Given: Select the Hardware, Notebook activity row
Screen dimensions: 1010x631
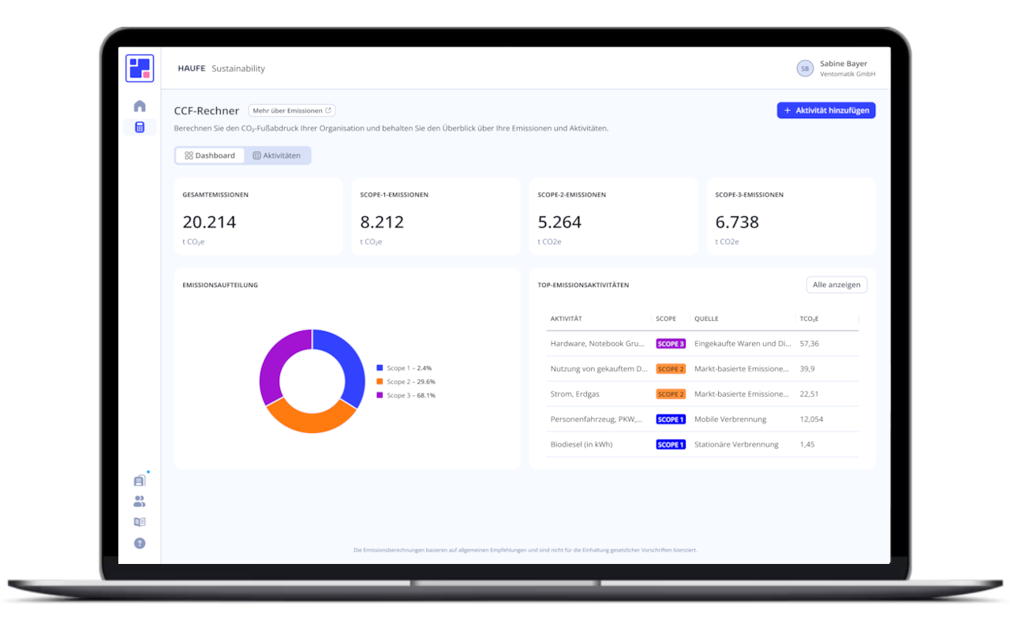Looking at the screenshot, I should tap(597, 344).
